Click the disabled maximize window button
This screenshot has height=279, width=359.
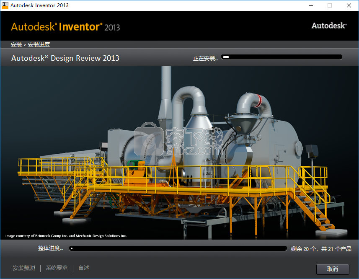click(330, 5)
